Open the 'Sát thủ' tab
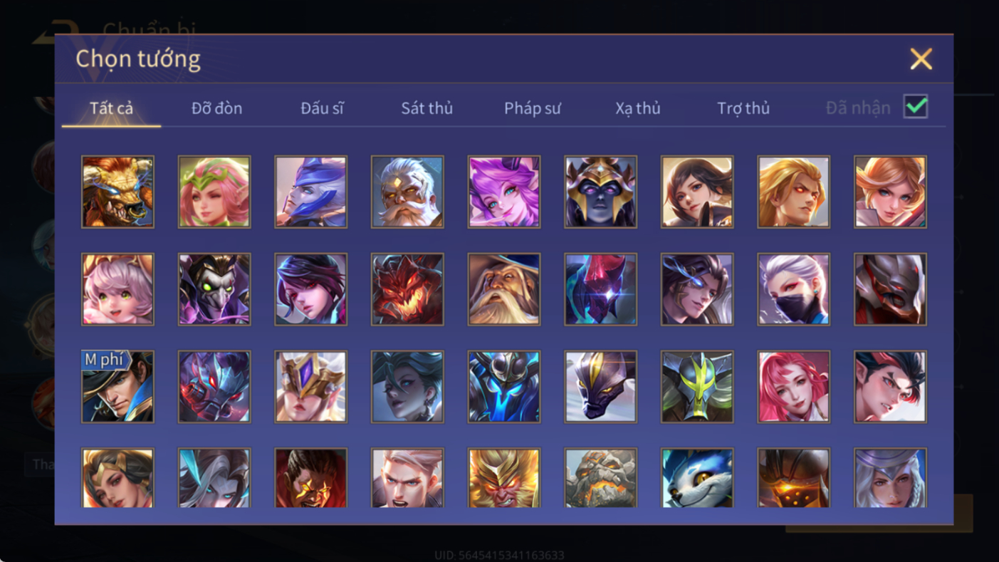This screenshot has height=562, width=999. (x=427, y=108)
